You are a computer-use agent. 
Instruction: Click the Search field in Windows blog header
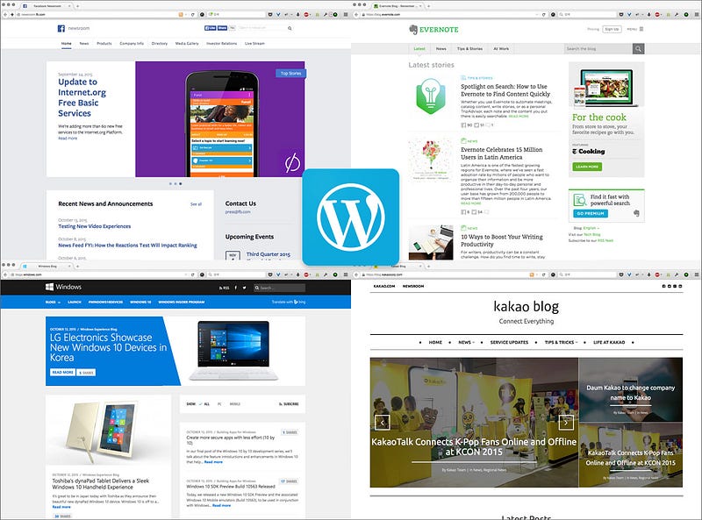tap(279, 288)
